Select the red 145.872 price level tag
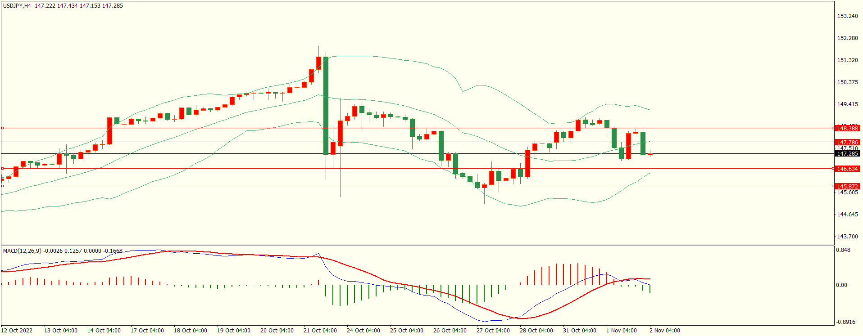The image size is (863, 336). (x=847, y=186)
